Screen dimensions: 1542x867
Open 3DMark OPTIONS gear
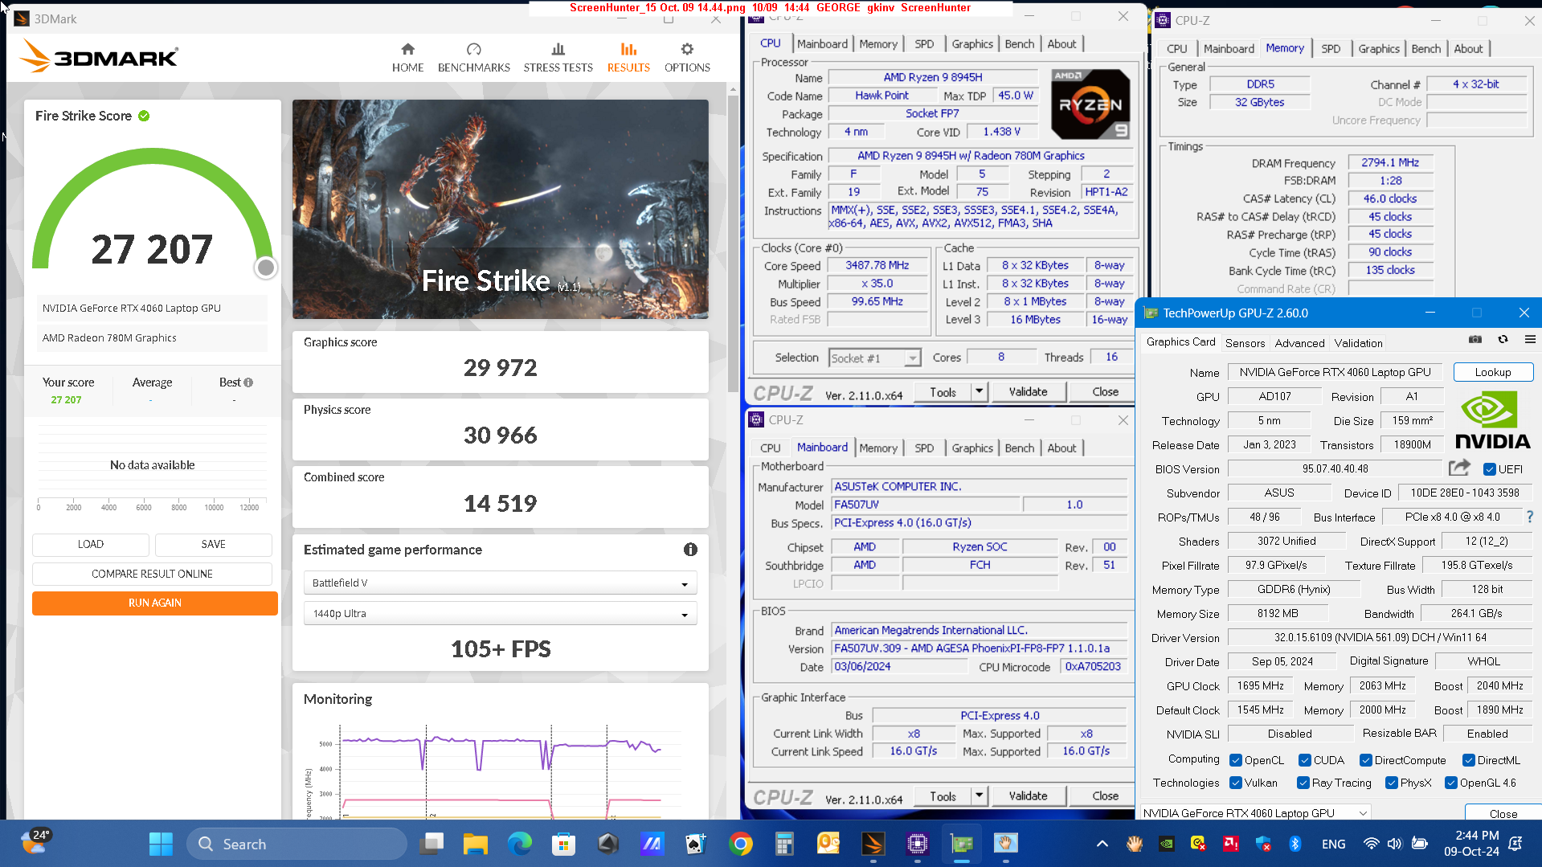click(x=687, y=58)
